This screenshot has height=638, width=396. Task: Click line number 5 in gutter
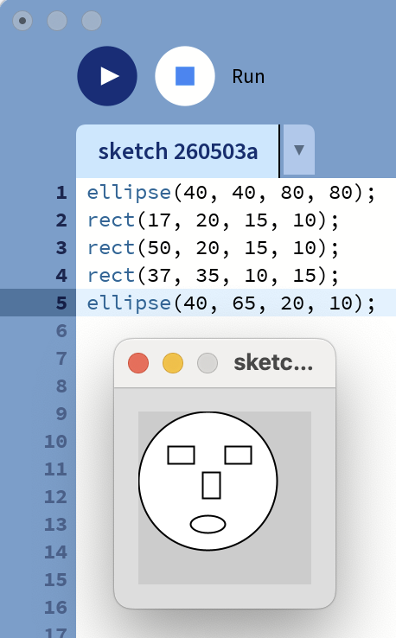coord(61,303)
